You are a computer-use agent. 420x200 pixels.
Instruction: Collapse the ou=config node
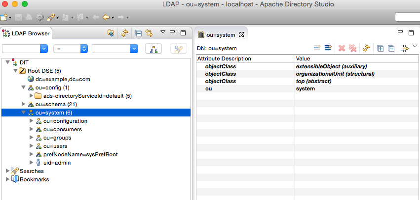point(23,87)
